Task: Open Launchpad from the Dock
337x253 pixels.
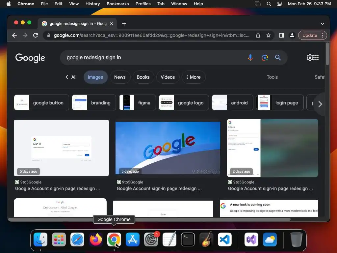Action: click(x=59, y=239)
